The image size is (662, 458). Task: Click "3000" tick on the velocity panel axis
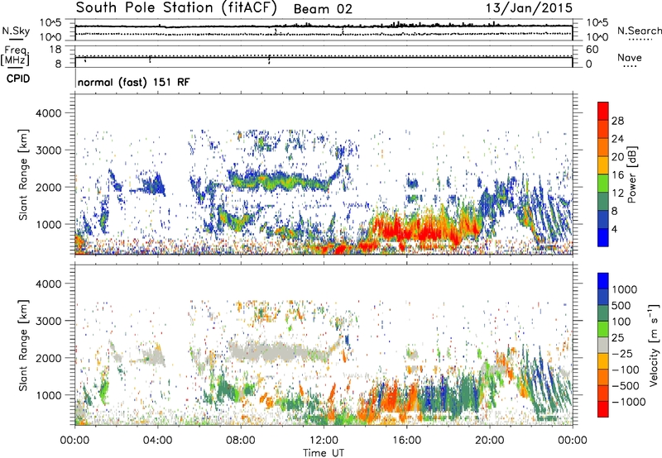[48, 321]
